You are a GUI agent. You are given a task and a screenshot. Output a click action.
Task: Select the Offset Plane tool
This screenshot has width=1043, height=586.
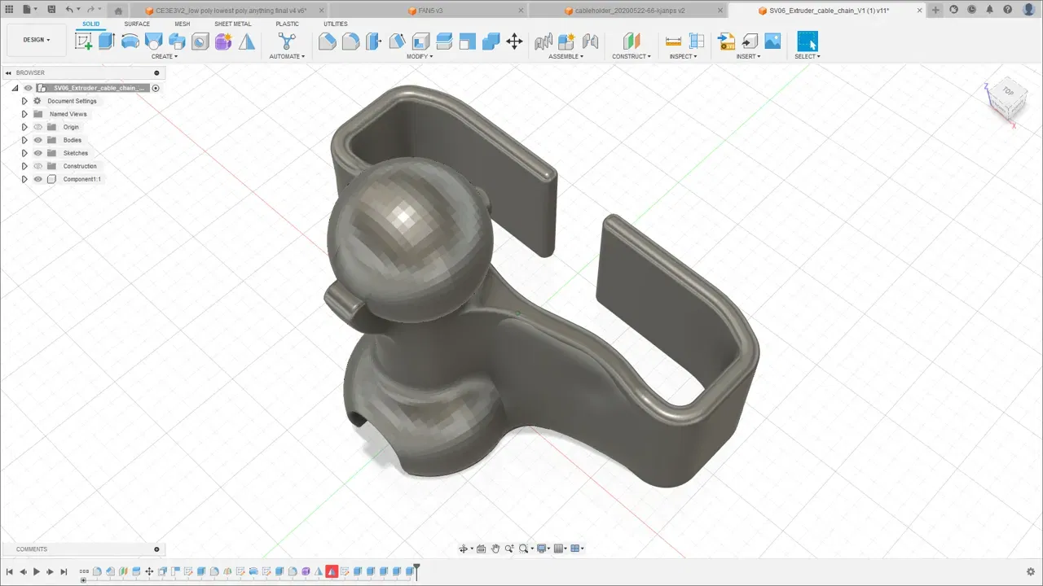pyautogui.click(x=632, y=42)
